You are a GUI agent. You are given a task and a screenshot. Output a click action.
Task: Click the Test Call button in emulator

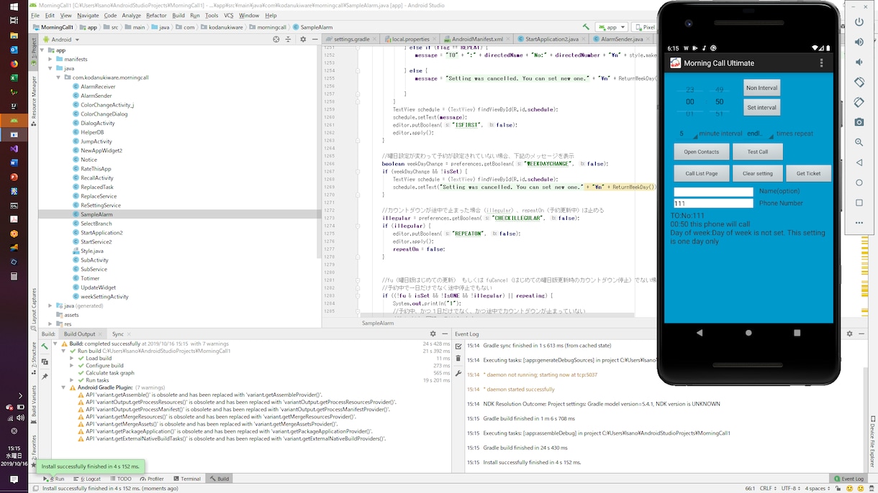click(757, 152)
